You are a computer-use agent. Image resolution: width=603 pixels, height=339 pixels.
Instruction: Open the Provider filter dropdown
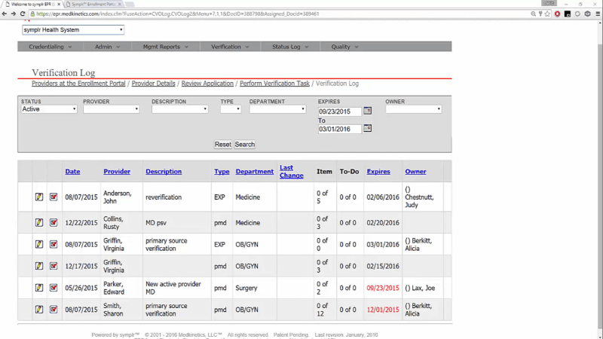point(111,109)
